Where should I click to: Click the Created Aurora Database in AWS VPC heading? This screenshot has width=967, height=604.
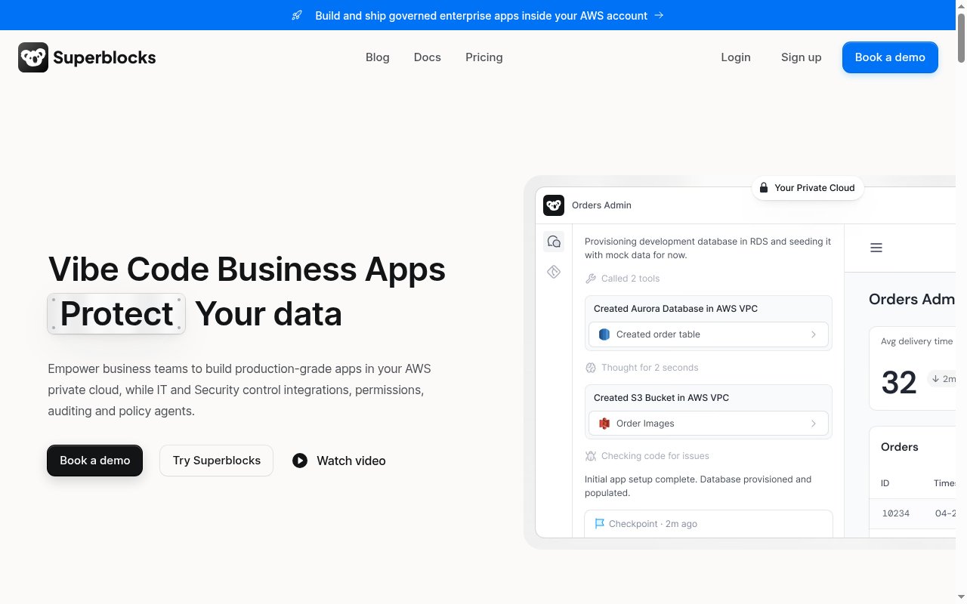coord(675,309)
